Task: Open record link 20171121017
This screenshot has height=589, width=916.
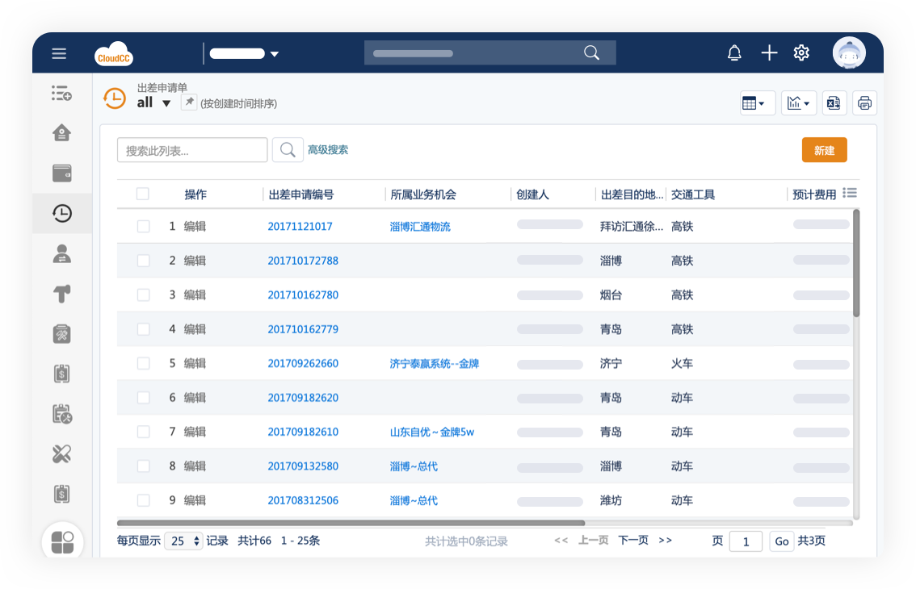Action: click(300, 227)
